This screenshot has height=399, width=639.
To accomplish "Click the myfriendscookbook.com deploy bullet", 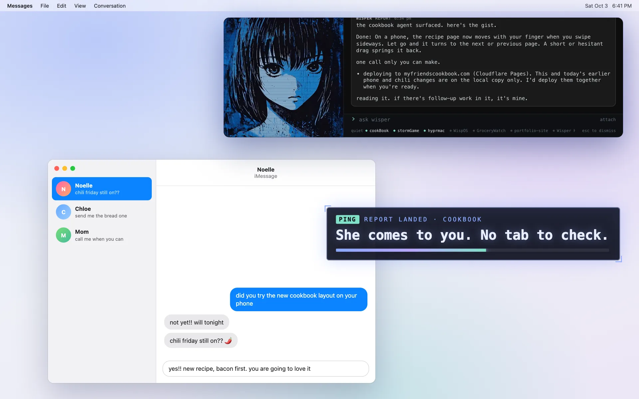I will point(484,80).
